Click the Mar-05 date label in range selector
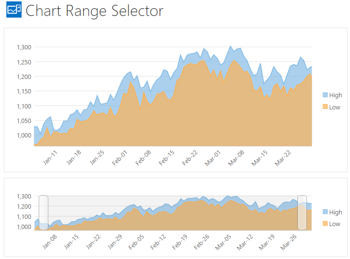This screenshot has height=259, width=350. tap(223, 242)
